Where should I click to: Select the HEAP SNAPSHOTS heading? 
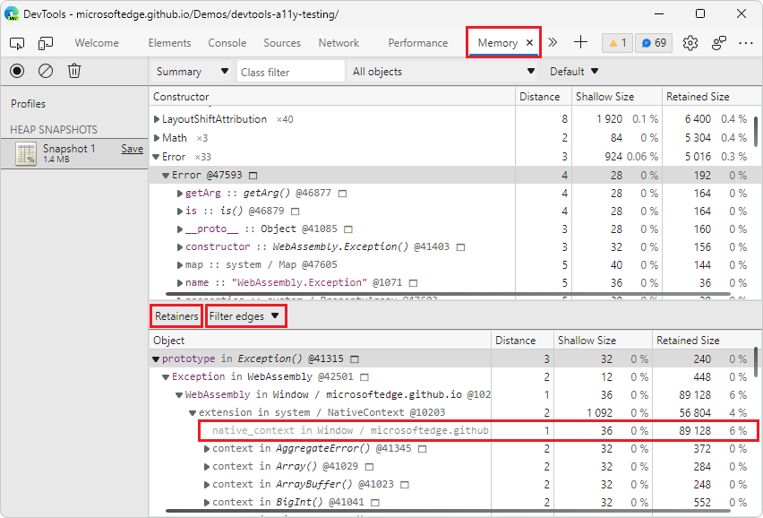(54, 130)
